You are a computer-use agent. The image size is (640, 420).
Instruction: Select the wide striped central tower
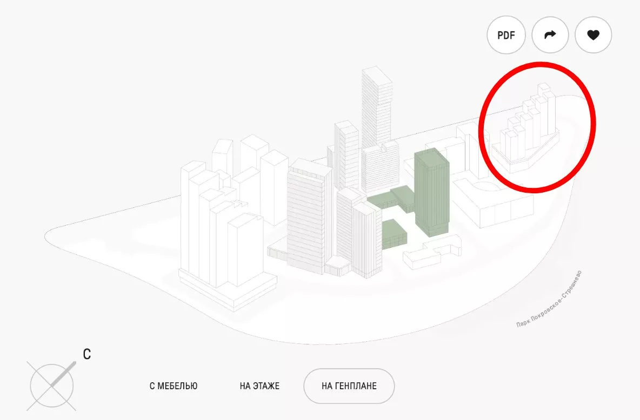tap(308, 214)
